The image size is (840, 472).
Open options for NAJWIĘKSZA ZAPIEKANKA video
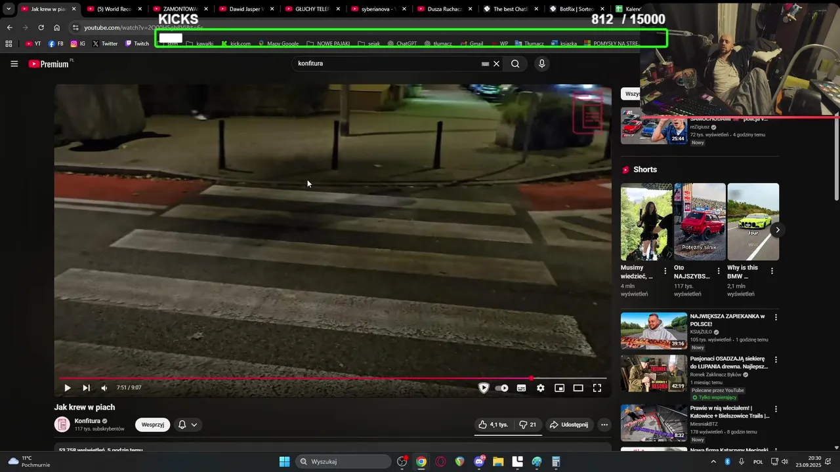click(776, 317)
